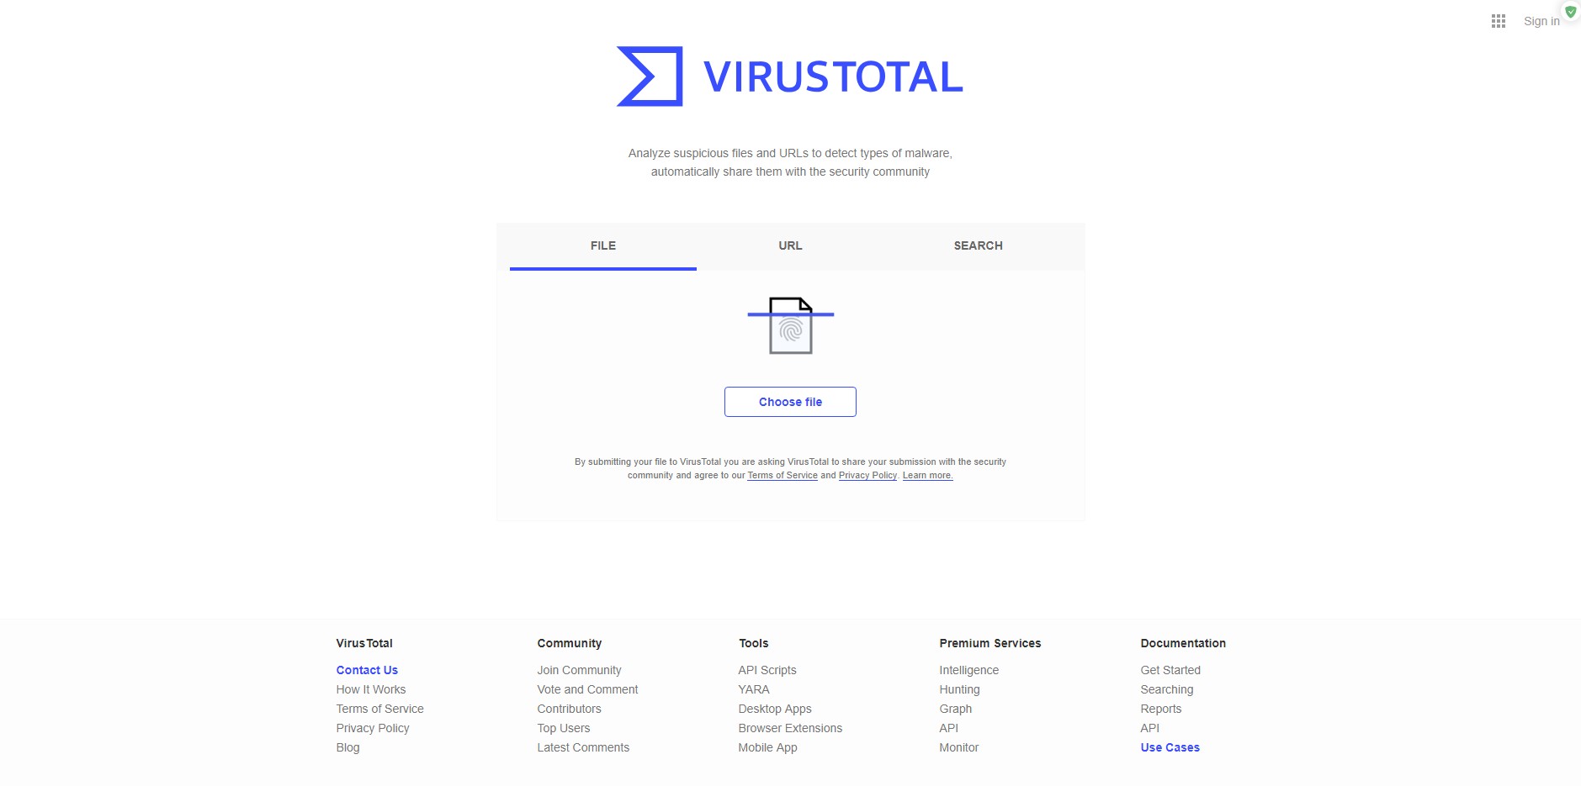The height and width of the screenshot is (786, 1581).
Task: Click the 'Tools' footer heading
Action: pos(754,643)
